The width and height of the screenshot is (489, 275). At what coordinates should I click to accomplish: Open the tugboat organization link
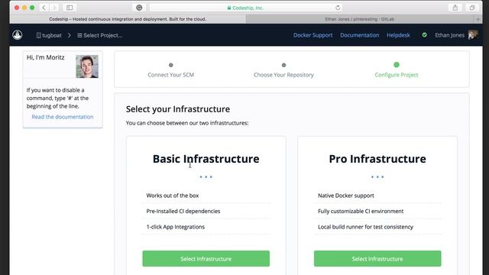click(x=49, y=35)
